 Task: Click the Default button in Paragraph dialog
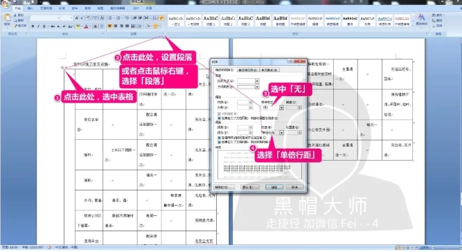click(x=250, y=187)
